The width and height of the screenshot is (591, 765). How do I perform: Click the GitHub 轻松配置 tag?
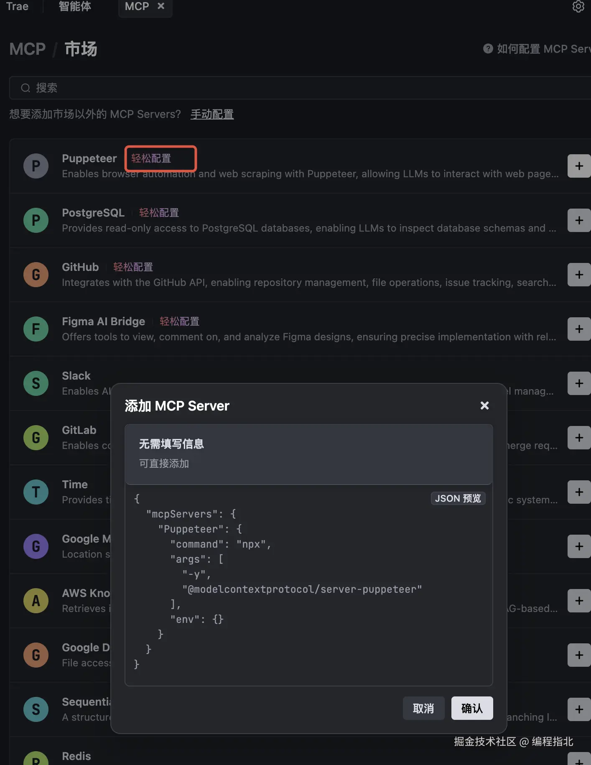(133, 267)
